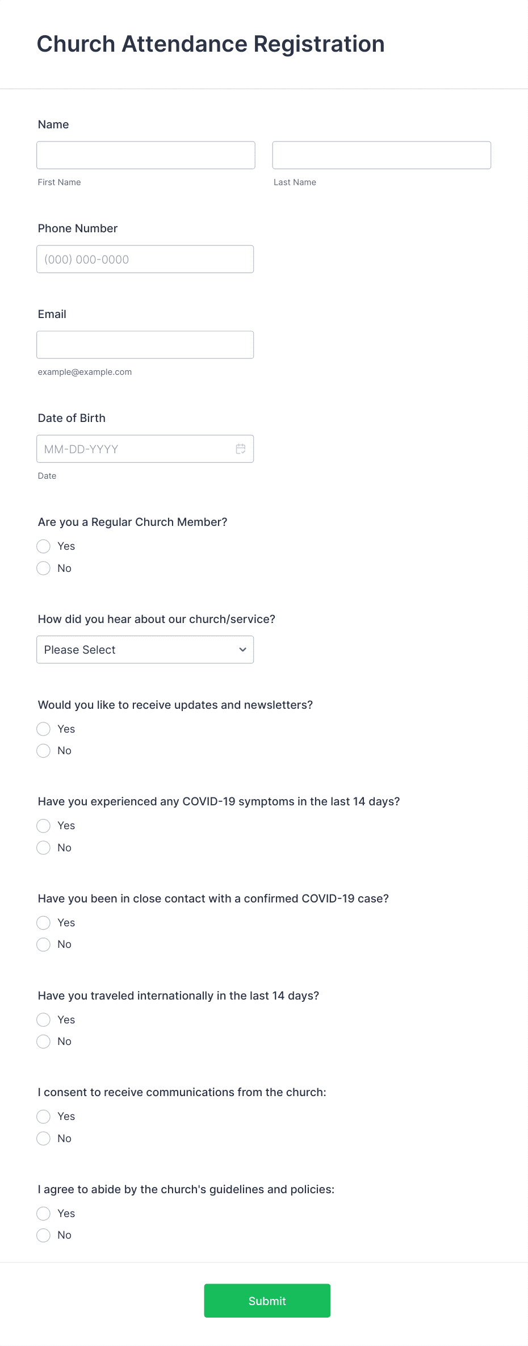Click the dropdown chevron next to Please Select
This screenshot has width=528, height=1346.
(x=242, y=649)
